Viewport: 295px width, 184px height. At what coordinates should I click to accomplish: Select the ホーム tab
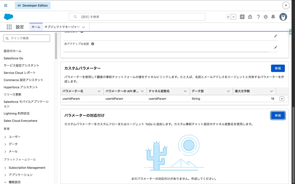(x=36, y=27)
